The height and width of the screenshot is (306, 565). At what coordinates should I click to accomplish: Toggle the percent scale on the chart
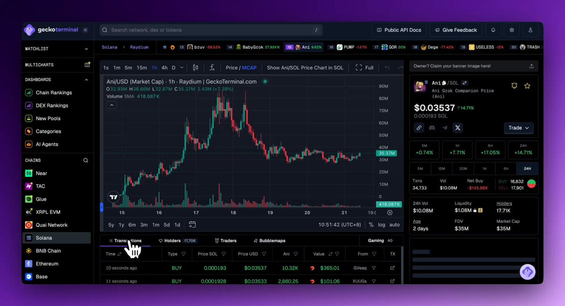tap(371, 224)
